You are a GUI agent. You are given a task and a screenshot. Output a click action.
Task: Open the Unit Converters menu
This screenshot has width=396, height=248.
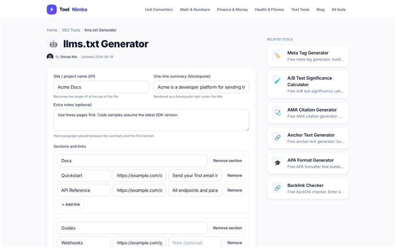click(x=159, y=10)
